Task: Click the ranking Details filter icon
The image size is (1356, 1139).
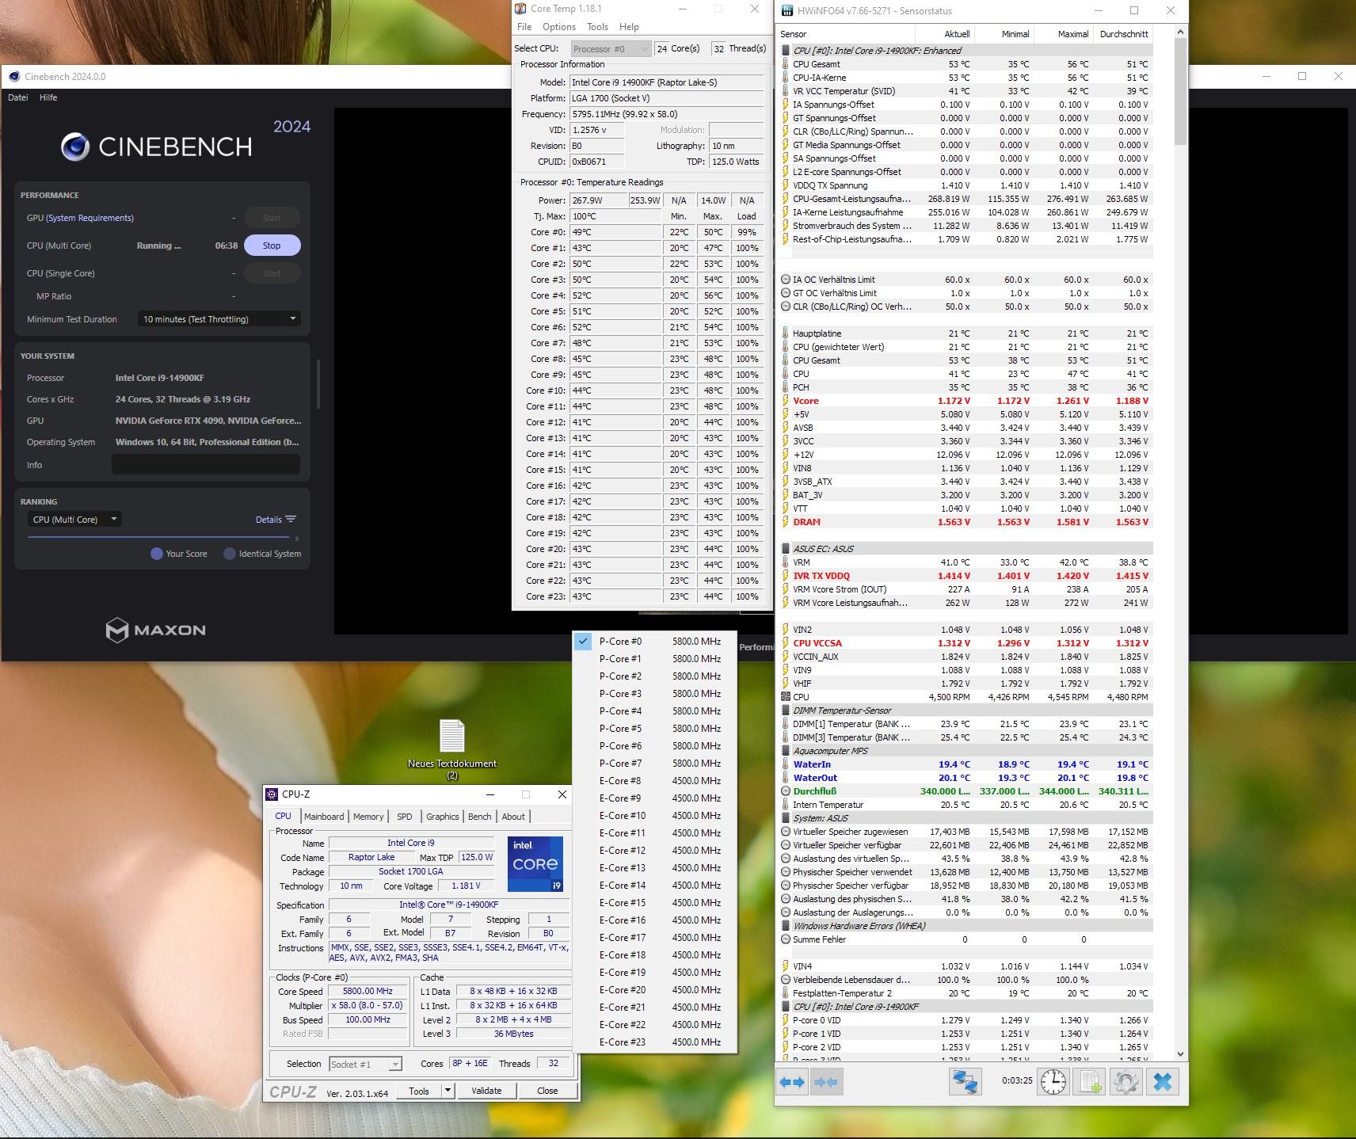Action: coord(291,520)
